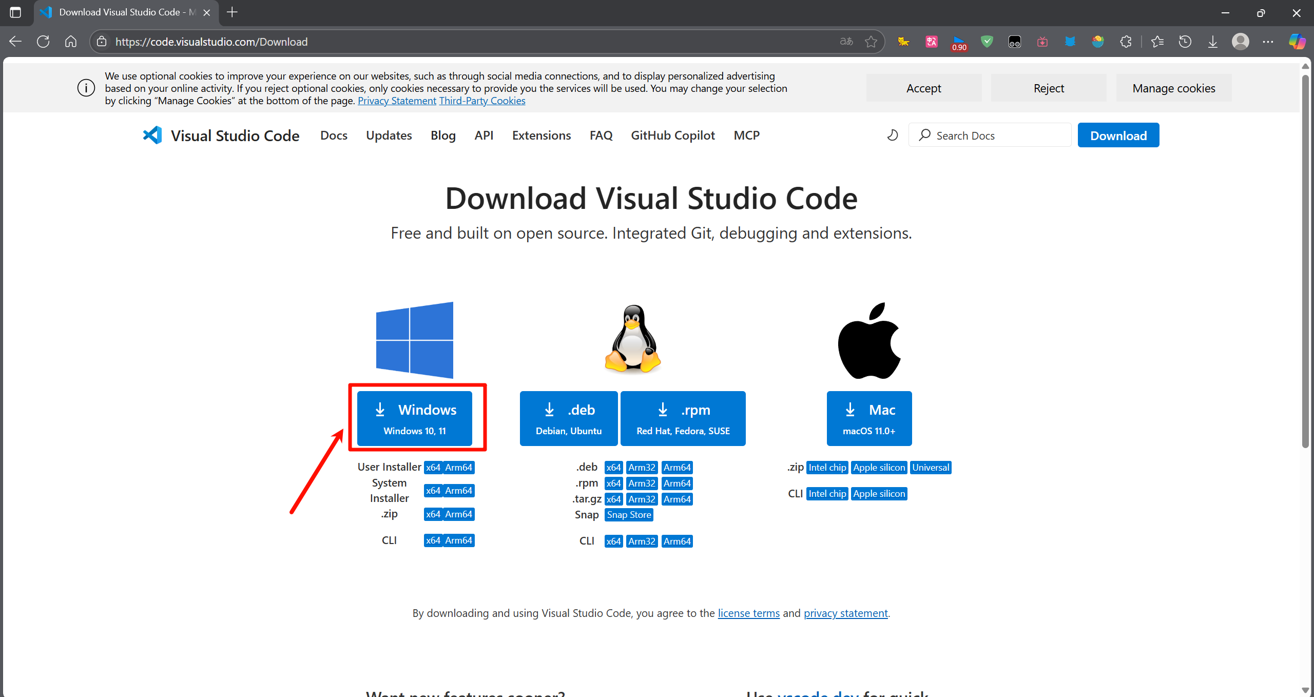
Task: Click the page vertical scrollbar thumb
Action: tap(1305, 262)
